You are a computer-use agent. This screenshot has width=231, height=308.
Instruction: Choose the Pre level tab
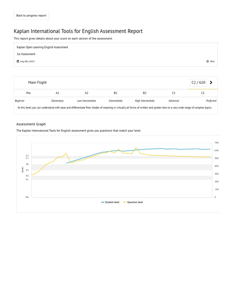point(29,93)
